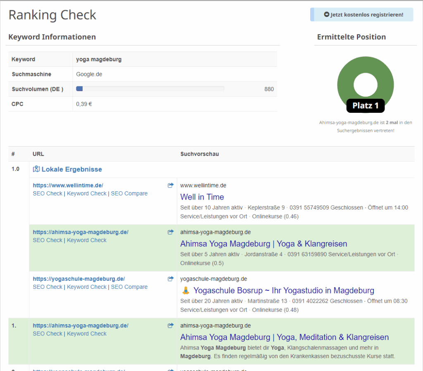423x371 pixels.
Task: Click the Keyword Informationen heading
Action: tap(52, 37)
